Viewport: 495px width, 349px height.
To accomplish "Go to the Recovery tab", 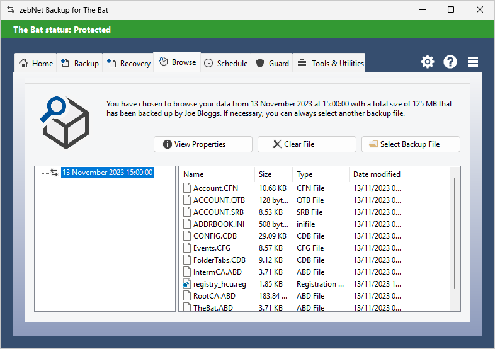I will (128, 63).
